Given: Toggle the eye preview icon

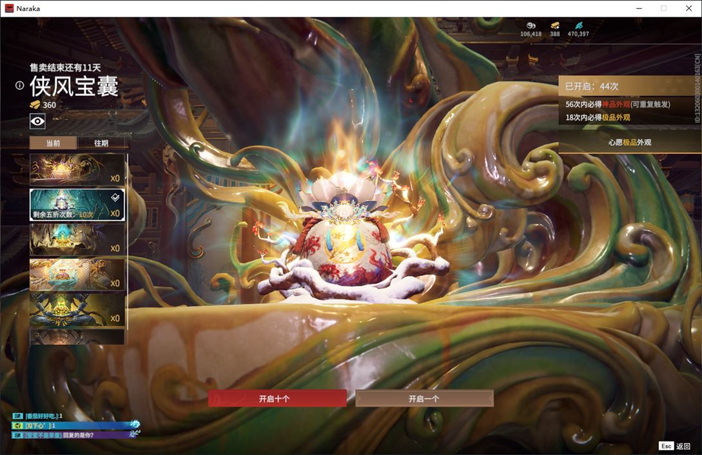Looking at the screenshot, I should coord(37,121).
